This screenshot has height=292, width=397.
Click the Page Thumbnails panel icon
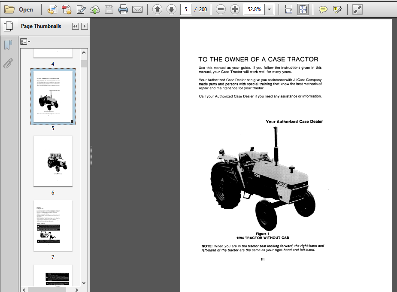coord(8,26)
